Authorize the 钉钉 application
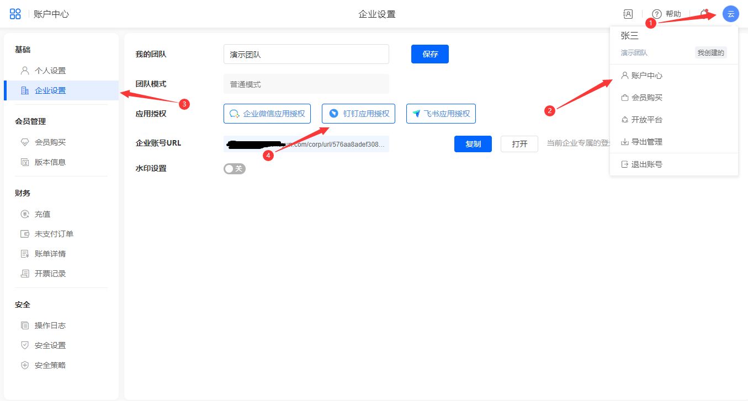The image size is (748, 401). pos(358,114)
